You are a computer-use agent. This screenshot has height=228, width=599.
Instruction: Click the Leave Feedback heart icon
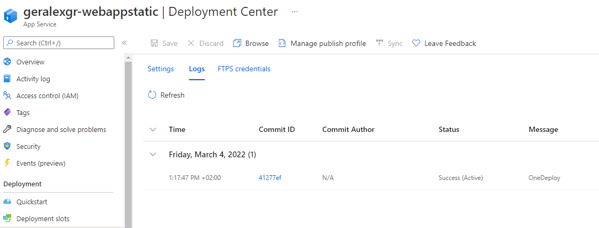point(416,43)
